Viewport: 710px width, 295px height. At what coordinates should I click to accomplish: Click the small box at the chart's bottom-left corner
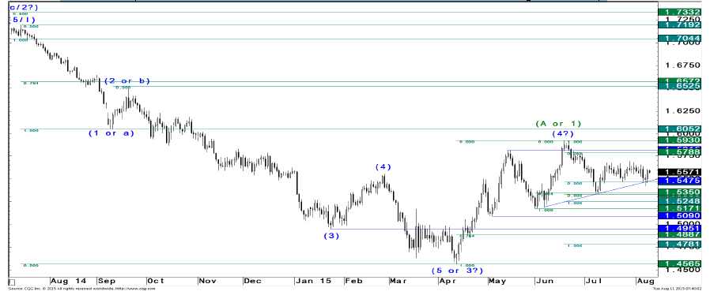[x=12, y=282]
